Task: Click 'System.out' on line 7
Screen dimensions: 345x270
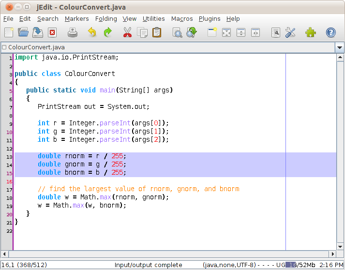Action: pyautogui.click(x=127, y=107)
